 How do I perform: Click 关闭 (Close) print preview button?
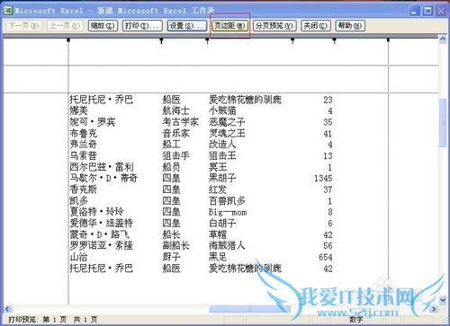pos(316,26)
